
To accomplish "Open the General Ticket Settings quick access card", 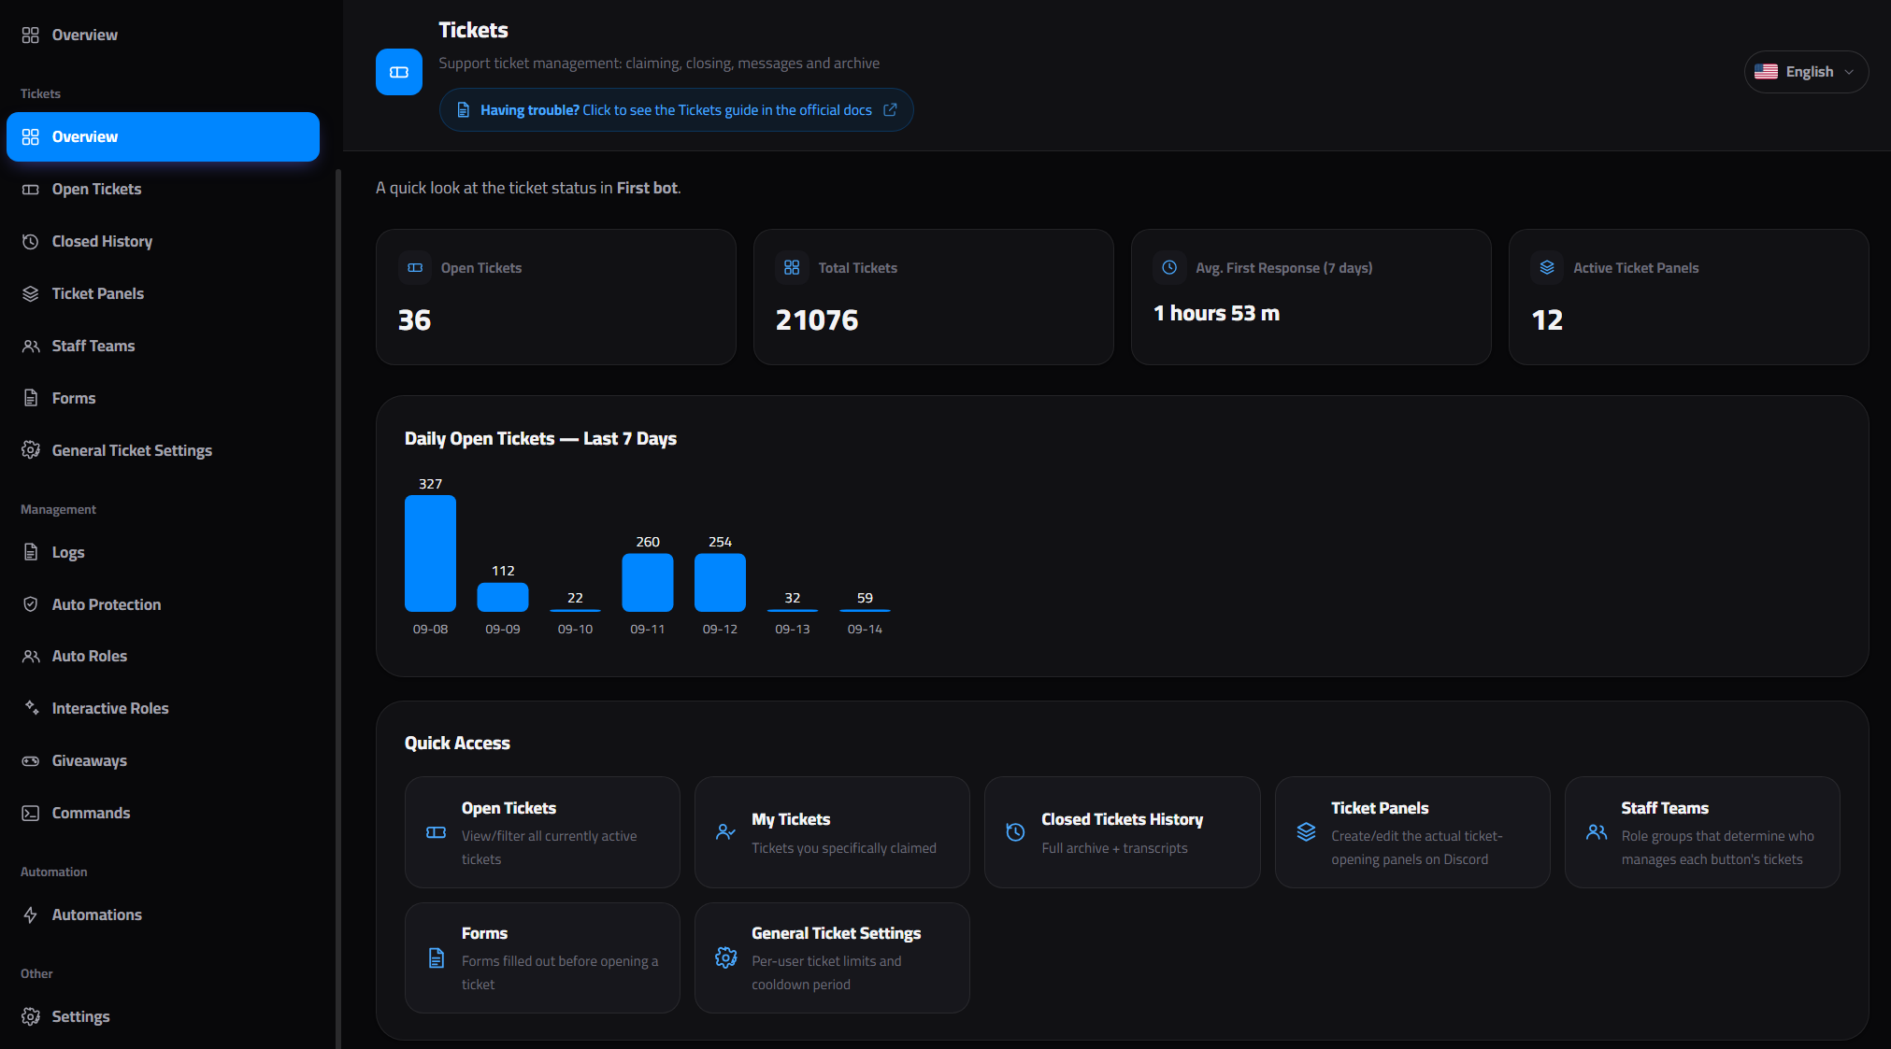I will 832,957.
